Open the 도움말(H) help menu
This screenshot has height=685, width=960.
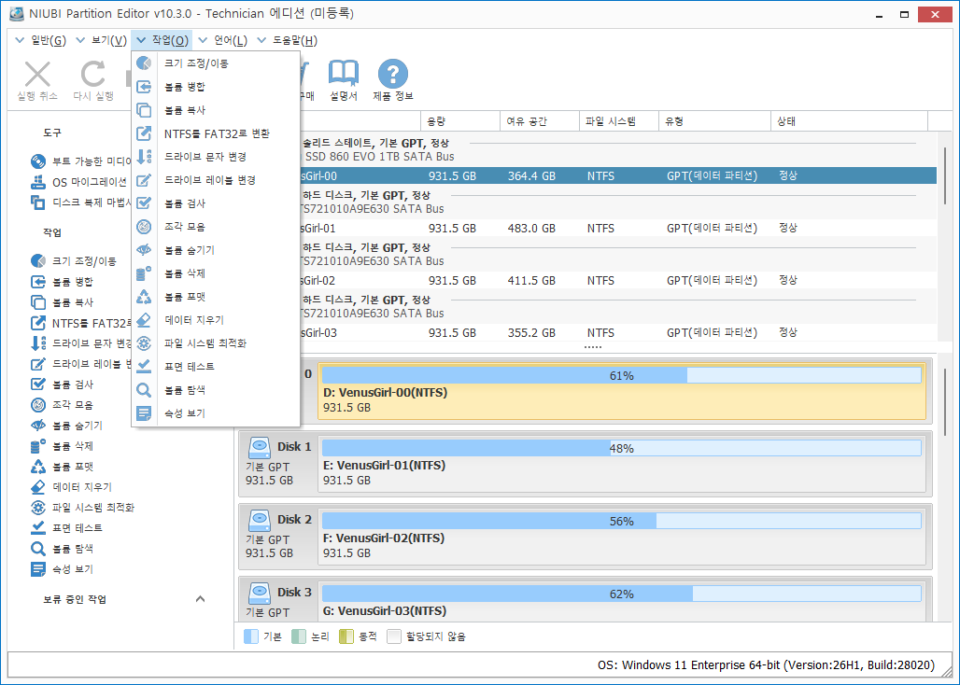pyautogui.click(x=287, y=40)
